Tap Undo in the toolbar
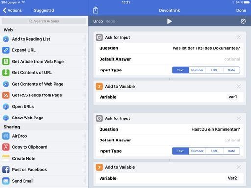The width and height of the screenshot is (251, 188). pos(98,21)
